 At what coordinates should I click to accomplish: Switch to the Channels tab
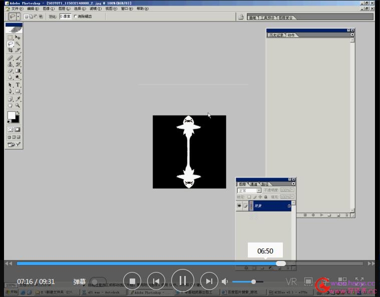[x=253, y=184]
